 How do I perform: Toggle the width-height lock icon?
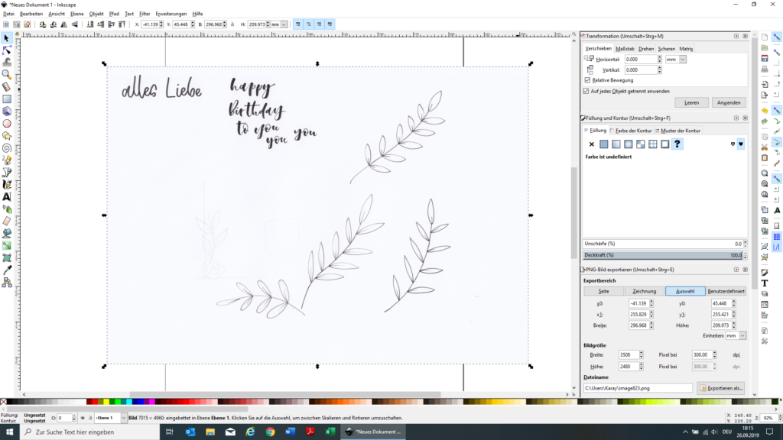point(231,24)
